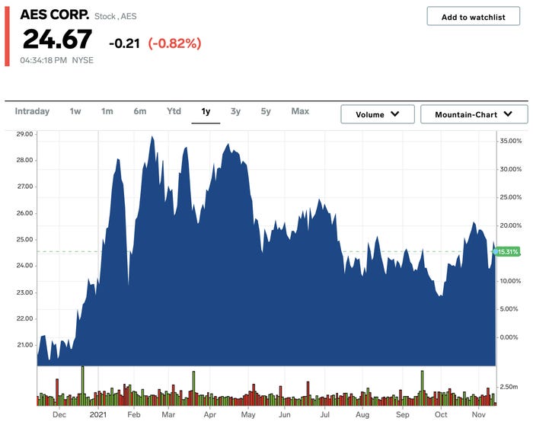Viewport: 533px width, 428px height.
Task: Switch to the Intraday tab
Action: coord(32,111)
